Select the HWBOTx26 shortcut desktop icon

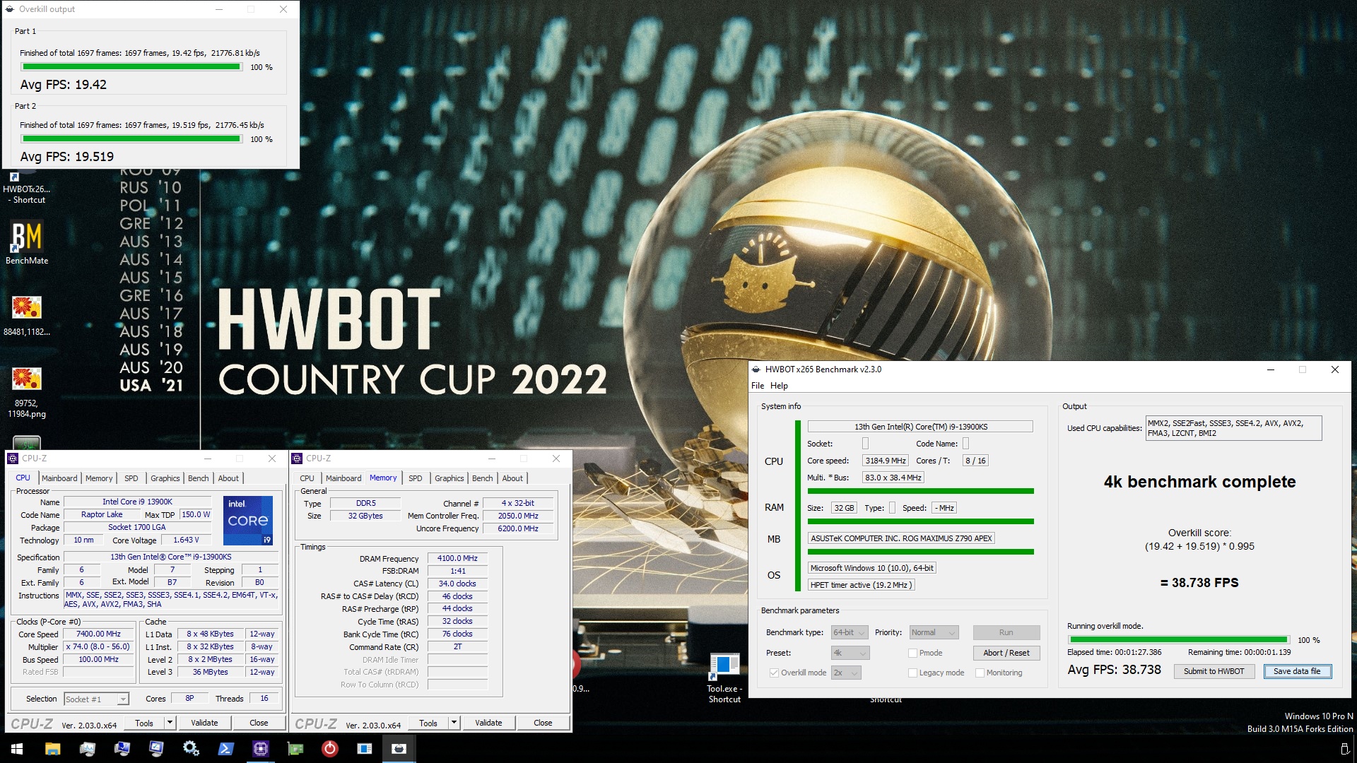click(27, 187)
